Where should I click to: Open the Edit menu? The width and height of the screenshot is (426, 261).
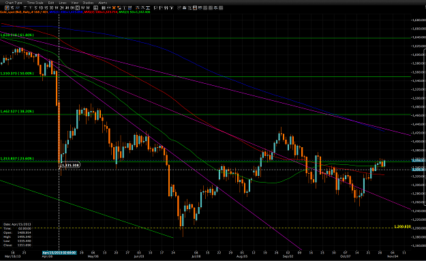click(51, 3)
